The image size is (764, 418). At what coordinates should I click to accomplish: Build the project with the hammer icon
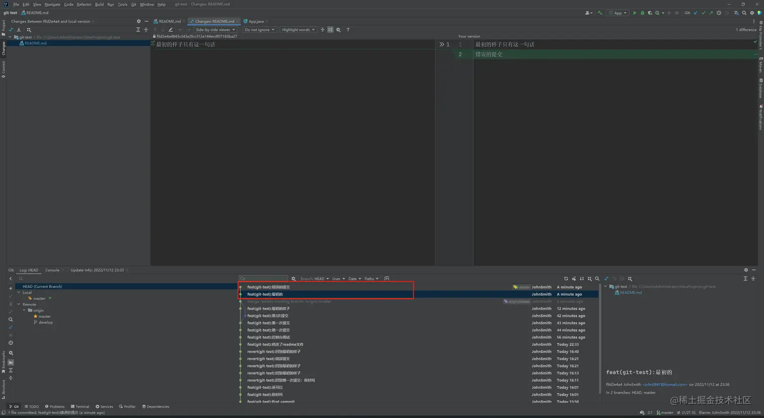point(600,13)
